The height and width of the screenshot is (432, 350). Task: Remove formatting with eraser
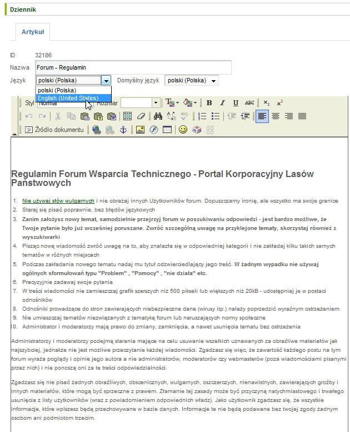[141, 116]
